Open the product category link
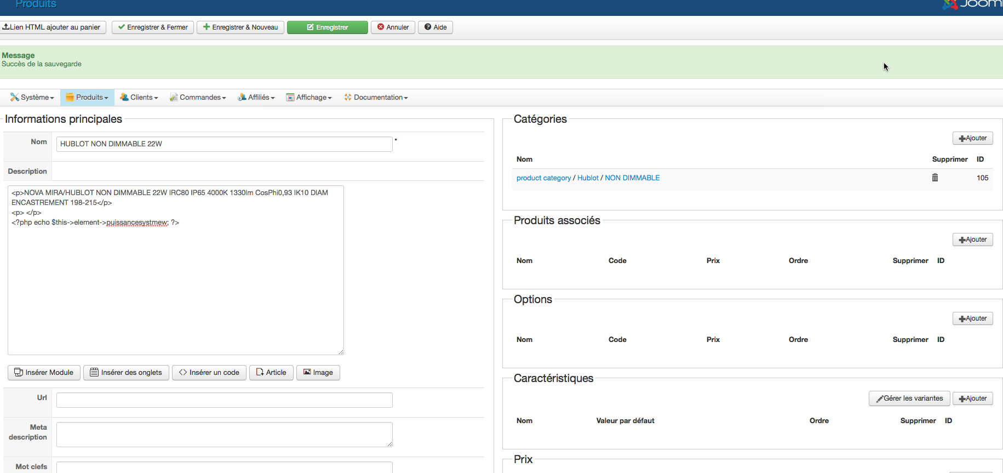Screen dimensions: 1003x473 point(543,178)
